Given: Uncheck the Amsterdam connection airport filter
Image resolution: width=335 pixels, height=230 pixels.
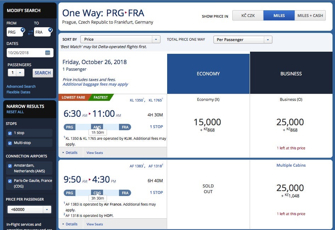Looking at the screenshot, I should click(10, 166).
